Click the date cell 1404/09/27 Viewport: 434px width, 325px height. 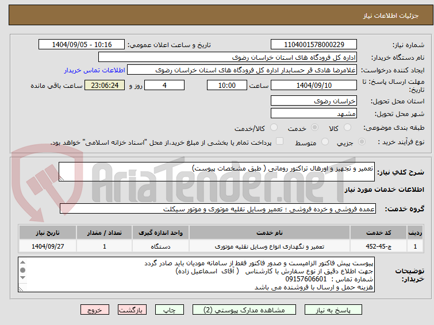pos(48,246)
